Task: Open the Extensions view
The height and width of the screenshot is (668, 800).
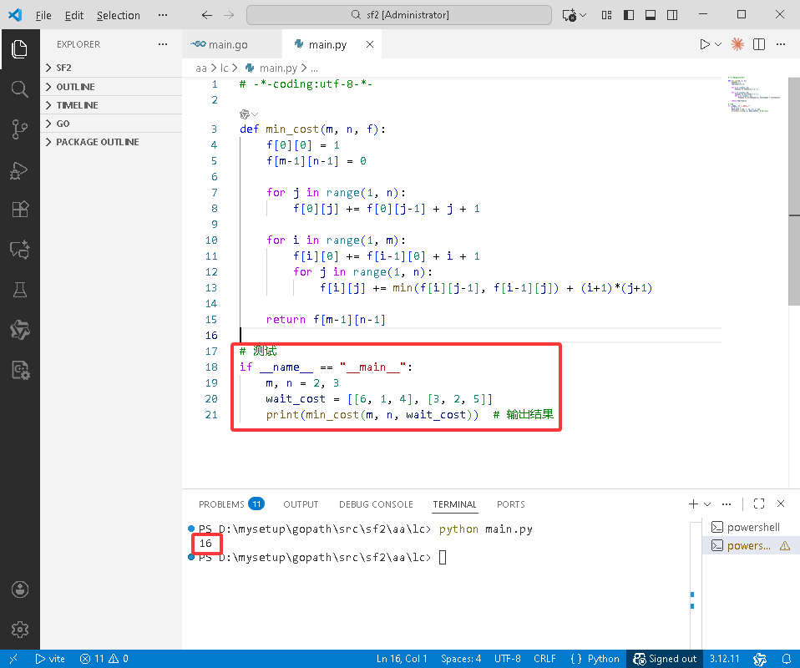Action: [19, 210]
